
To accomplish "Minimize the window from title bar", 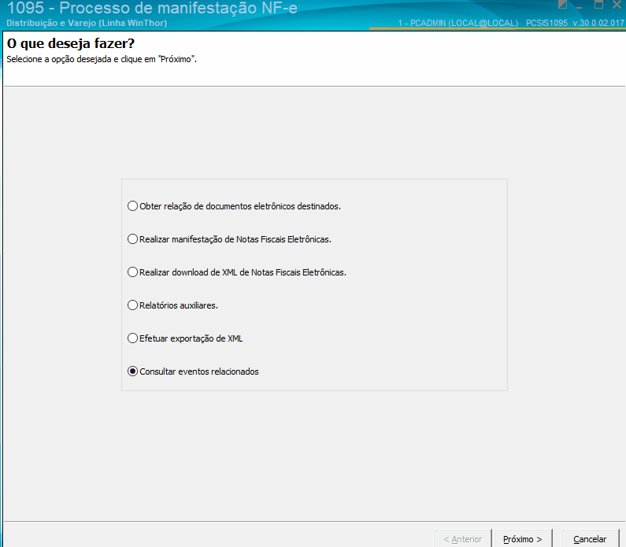I will click(x=580, y=6).
